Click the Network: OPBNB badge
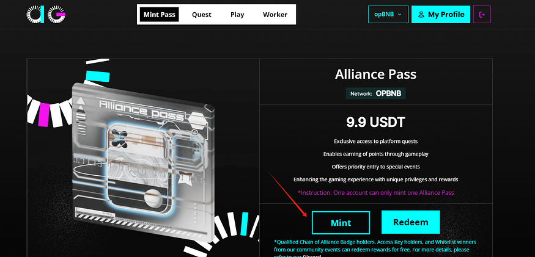535x257 pixels. tap(375, 93)
